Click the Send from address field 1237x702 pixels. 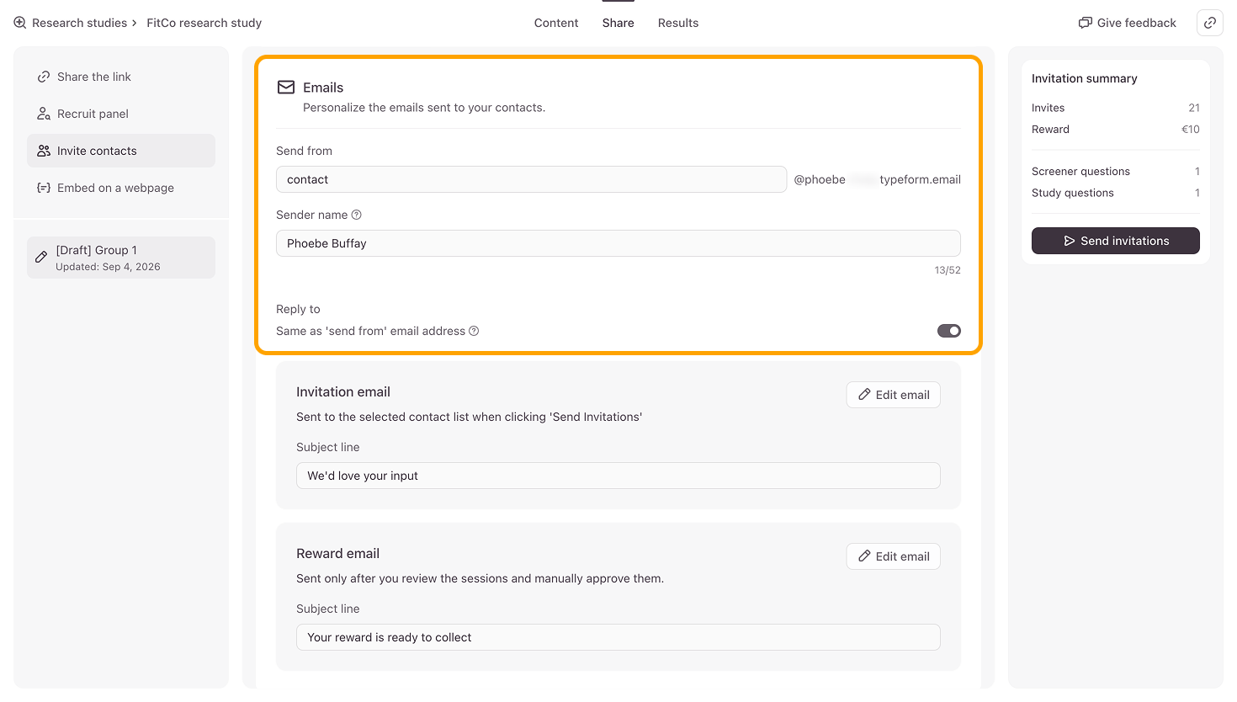531,179
